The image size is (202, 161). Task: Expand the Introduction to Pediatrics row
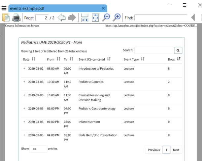tap(24, 68)
